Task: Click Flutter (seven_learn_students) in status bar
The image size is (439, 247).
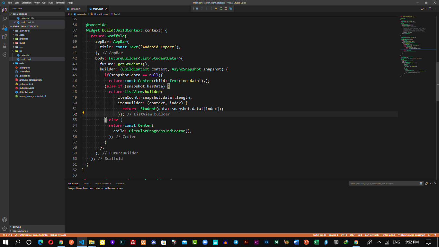Action: point(31,235)
